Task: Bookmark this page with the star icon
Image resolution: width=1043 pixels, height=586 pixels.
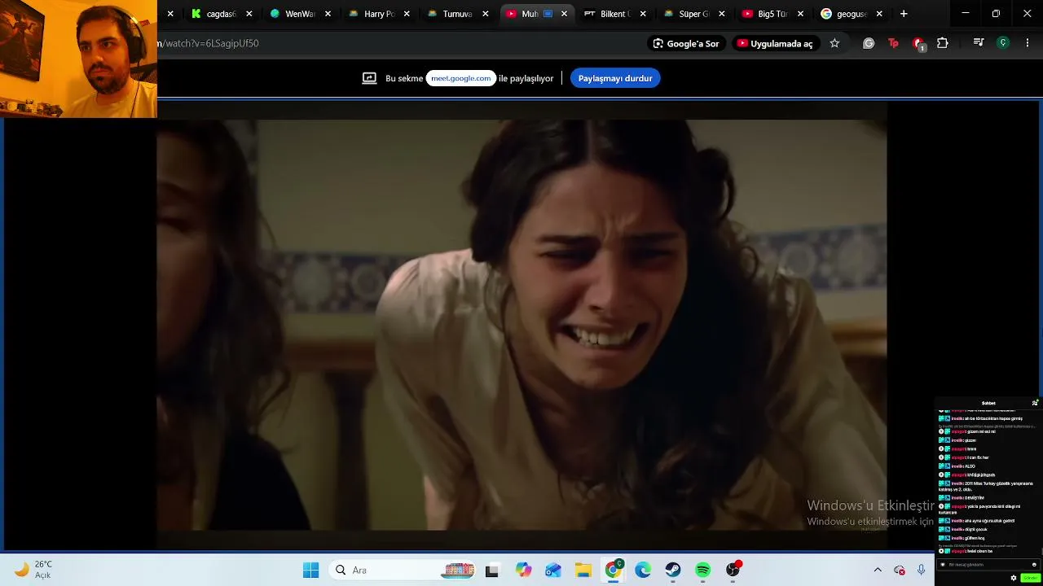Action: 834,43
